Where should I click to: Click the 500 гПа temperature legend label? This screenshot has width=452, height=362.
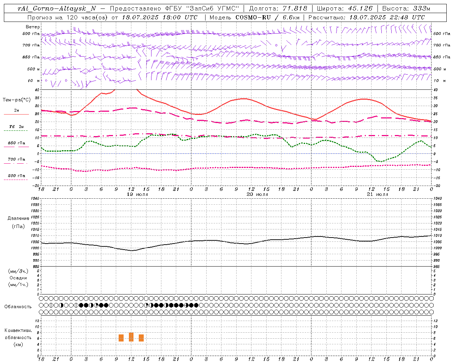coord(17,176)
